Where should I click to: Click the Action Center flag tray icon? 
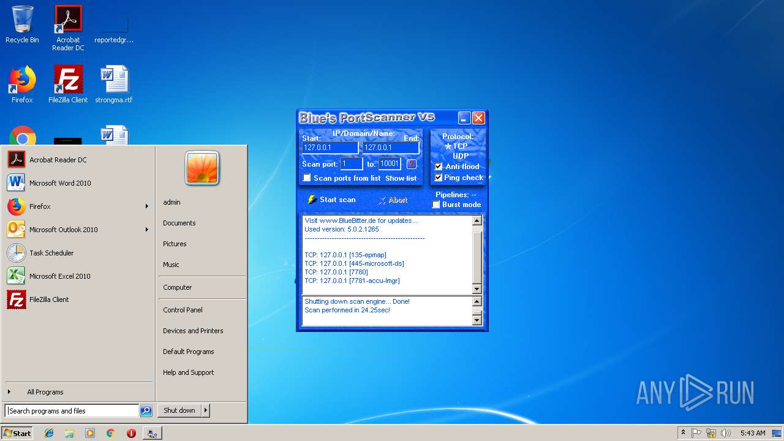point(696,433)
